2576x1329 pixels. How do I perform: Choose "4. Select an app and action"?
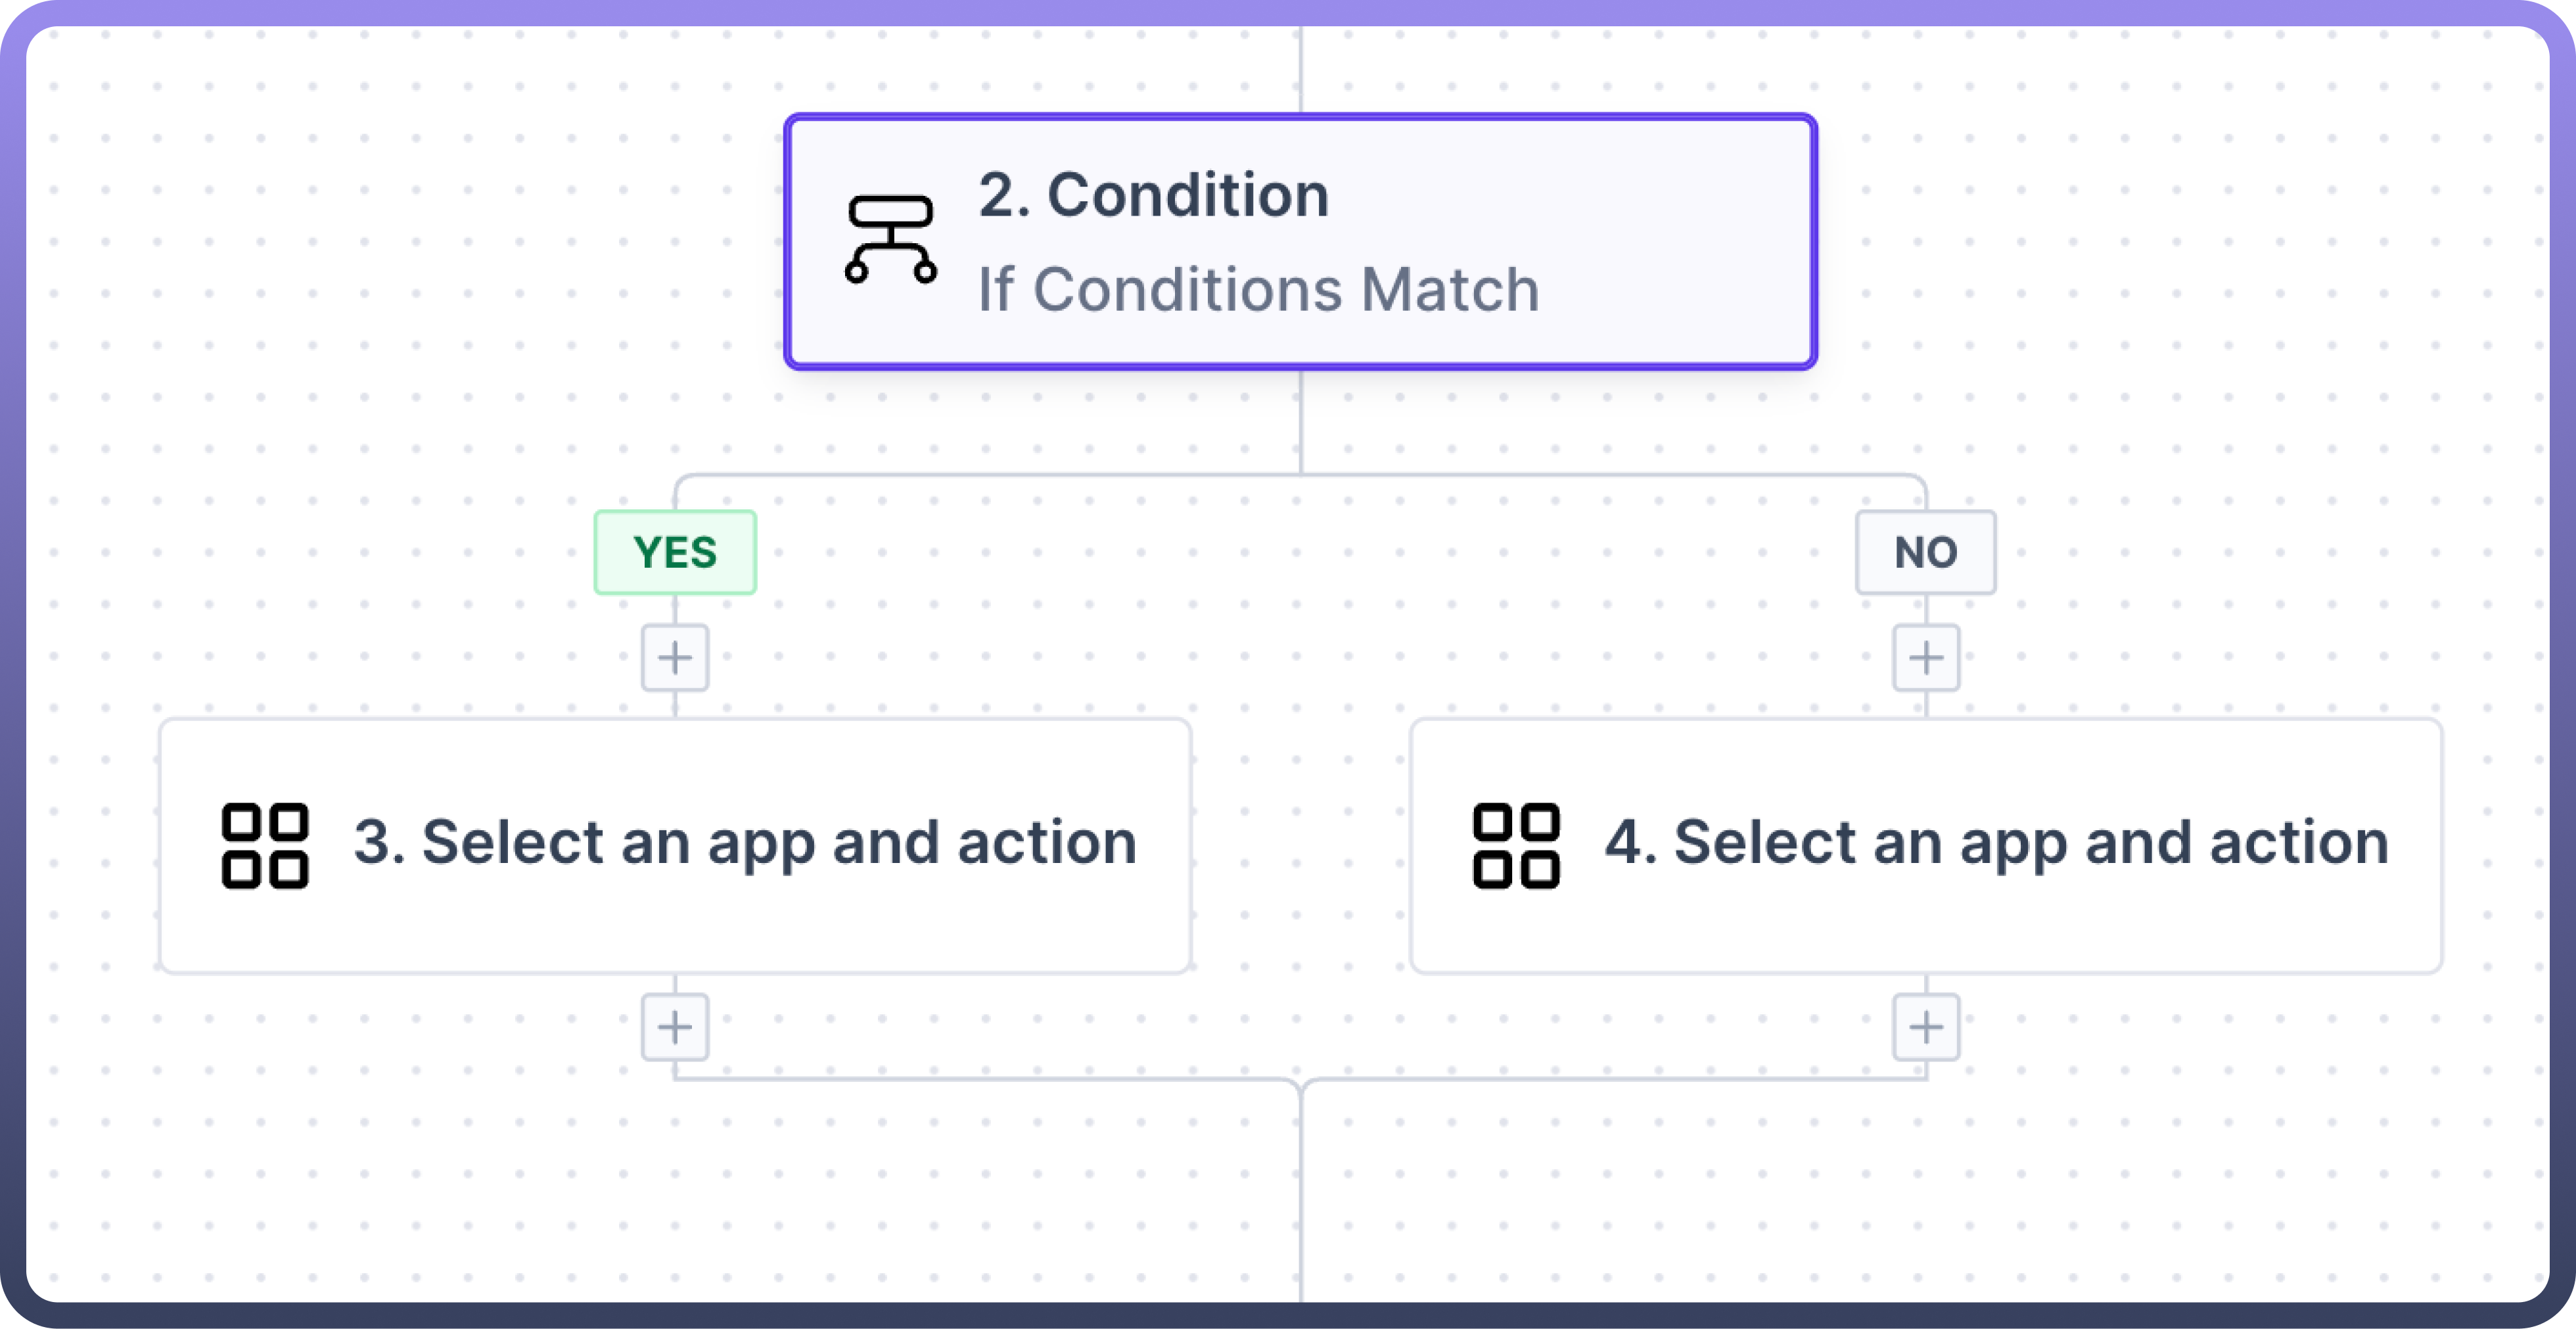point(1996,843)
